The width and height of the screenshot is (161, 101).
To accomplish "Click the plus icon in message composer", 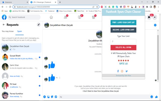I will pos(45,97).
